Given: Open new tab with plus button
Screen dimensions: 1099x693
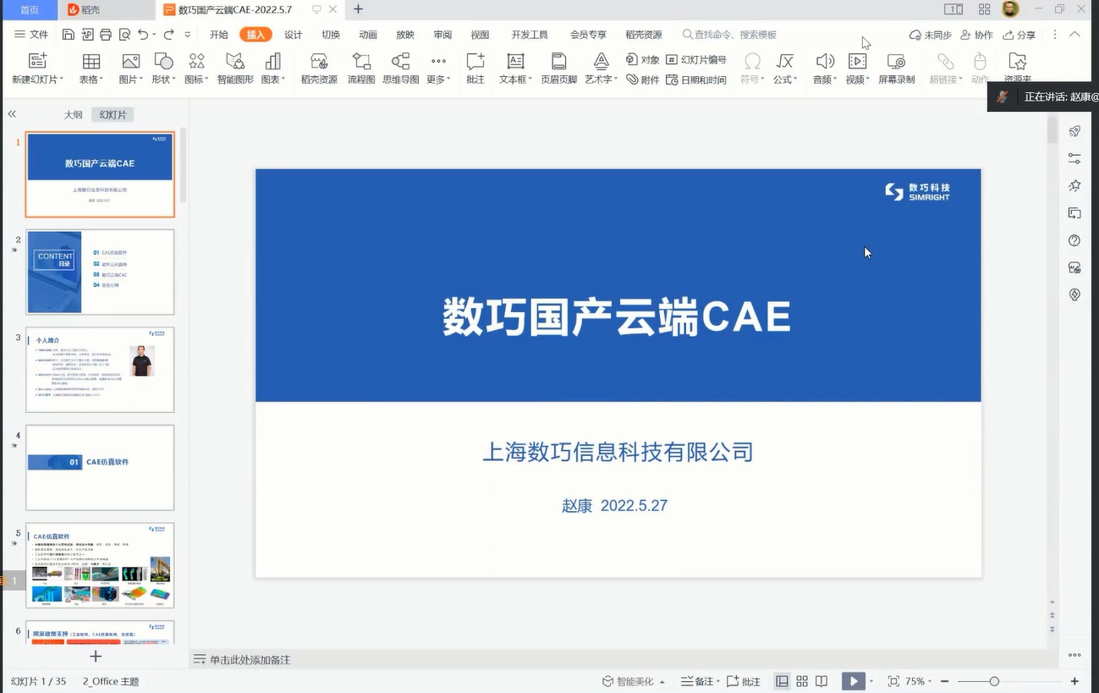Looking at the screenshot, I should coord(358,9).
